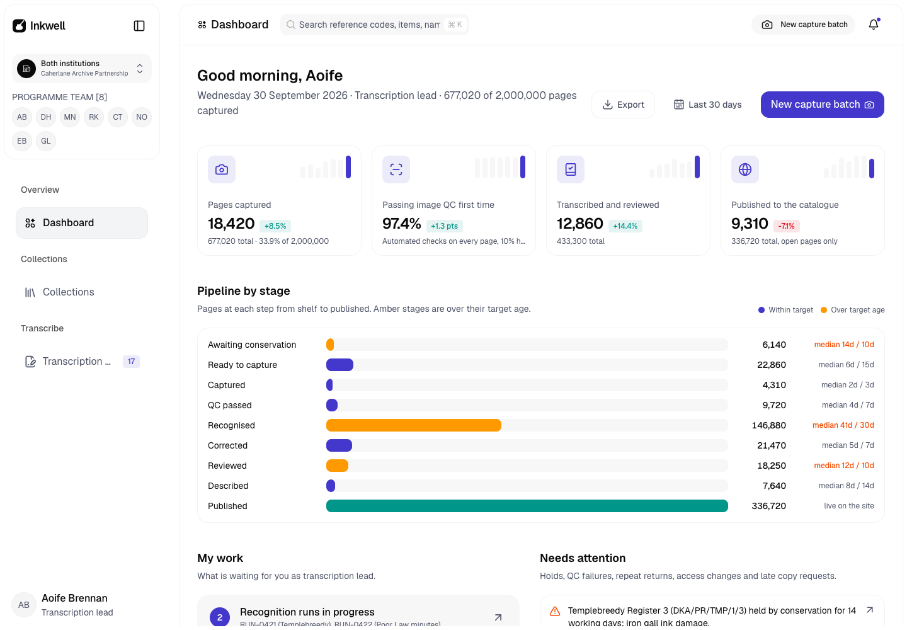
Task: Click the Inkwell logo icon
Action: coord(20,26)
